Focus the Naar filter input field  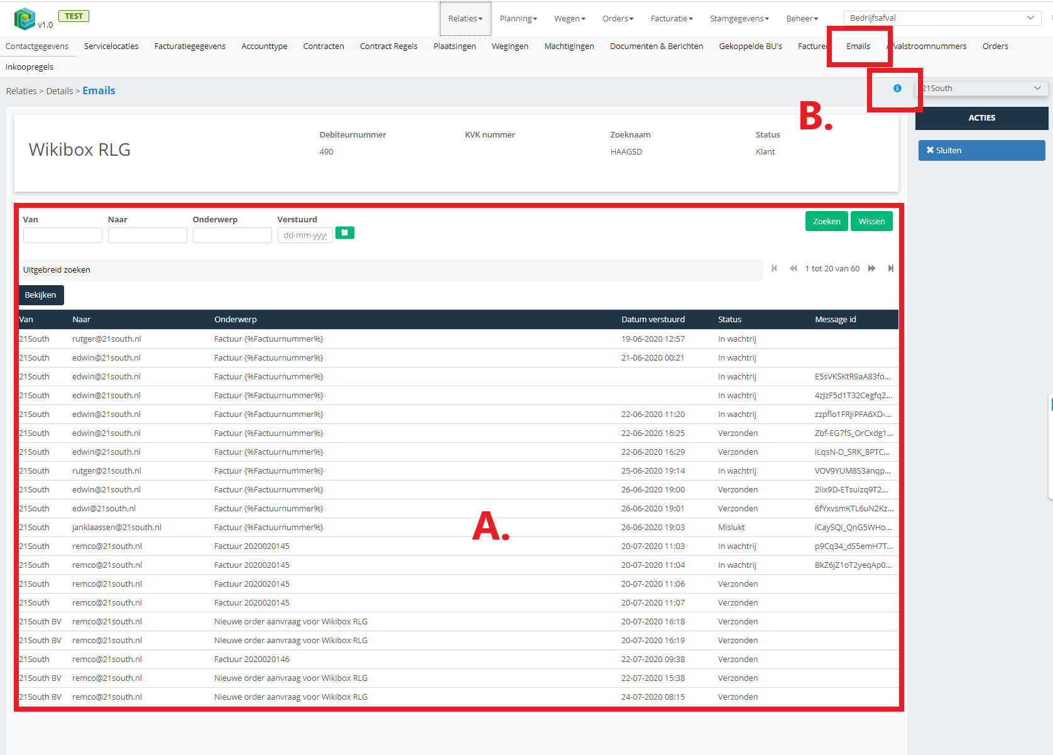148,236
